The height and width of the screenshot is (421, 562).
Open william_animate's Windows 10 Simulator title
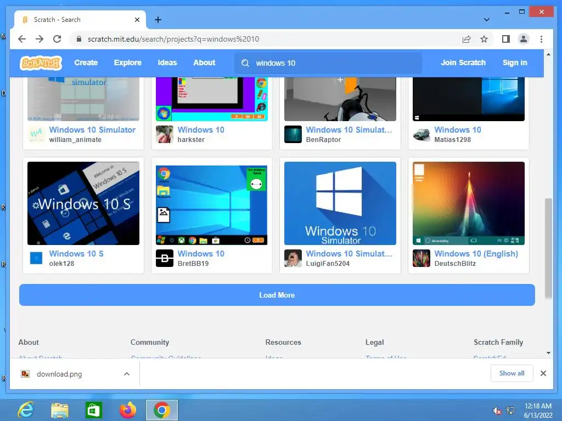[x=92, y=129]
